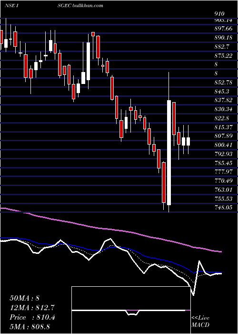Click the 897.66 price axis label
238x334 pixels.
224,28
